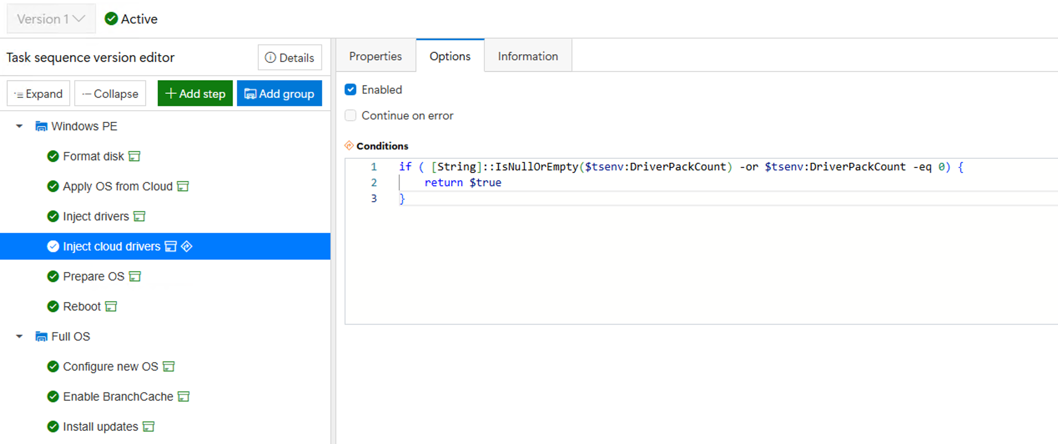The width and height of the screenshot is (1058, 444).
Task: Click the package icon beside Enable BranchCache
Action: pos(183,396)
